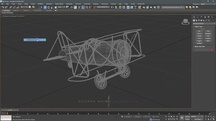Toggle Angle Snap
The image size is (216, 121).
coord(83,7)
